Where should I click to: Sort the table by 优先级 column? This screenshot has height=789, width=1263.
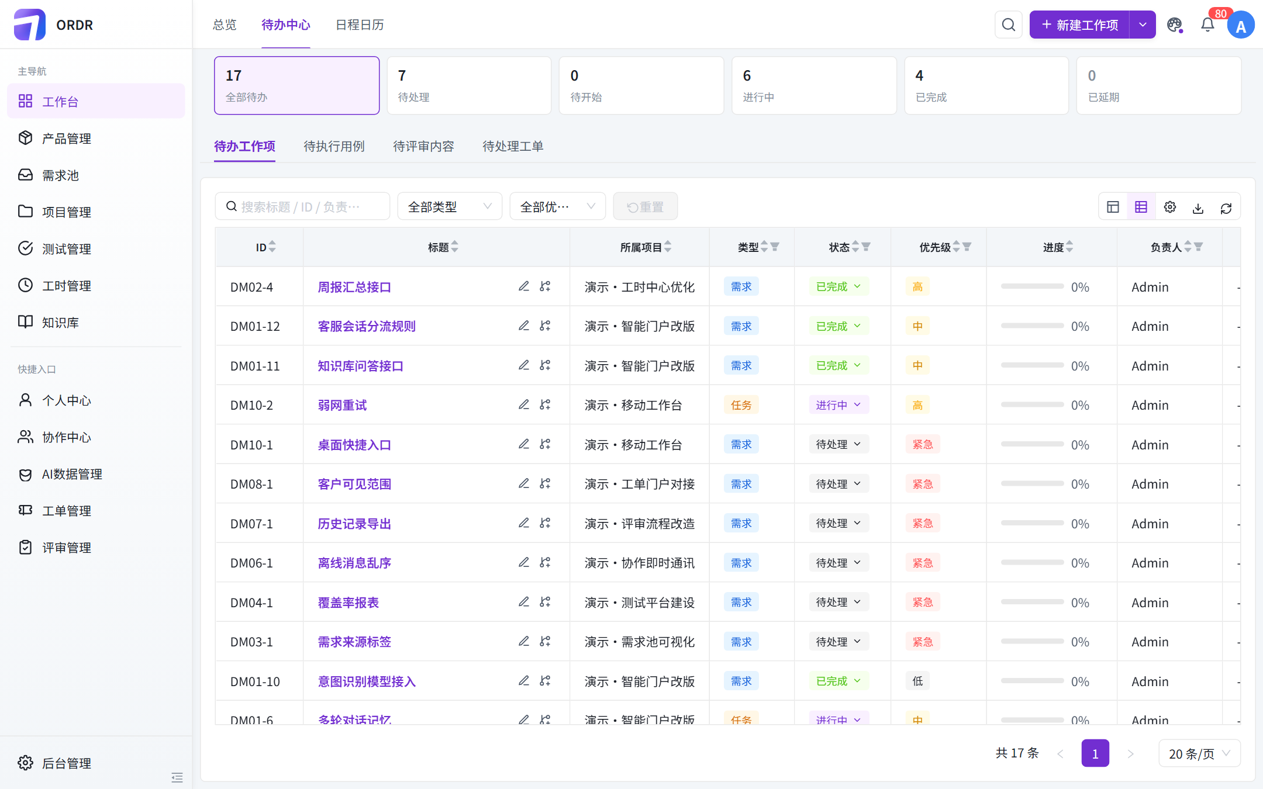pos(957,247)
